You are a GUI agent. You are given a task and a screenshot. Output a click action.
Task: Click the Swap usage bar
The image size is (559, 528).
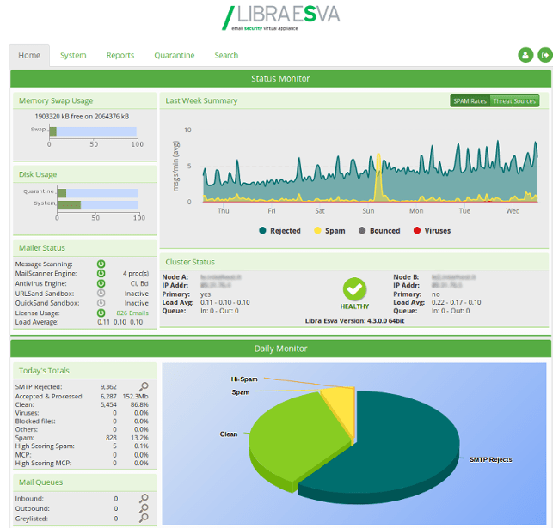(x=93, y=131)
